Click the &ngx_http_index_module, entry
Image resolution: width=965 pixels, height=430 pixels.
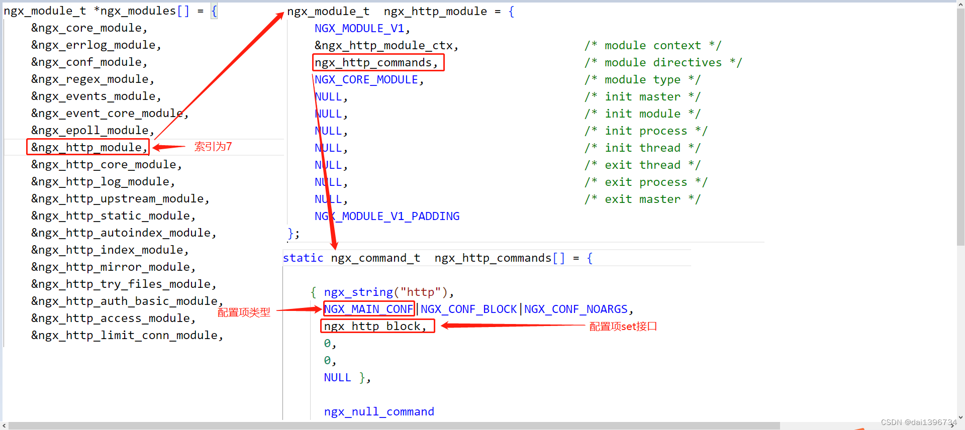[x=110, y=250]
